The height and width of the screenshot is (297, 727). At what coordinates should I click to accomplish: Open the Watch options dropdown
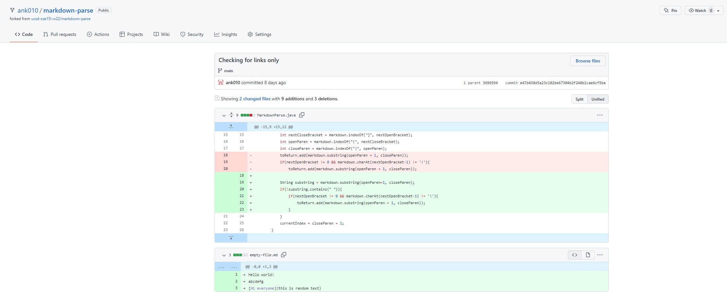[x=718, y=10]
